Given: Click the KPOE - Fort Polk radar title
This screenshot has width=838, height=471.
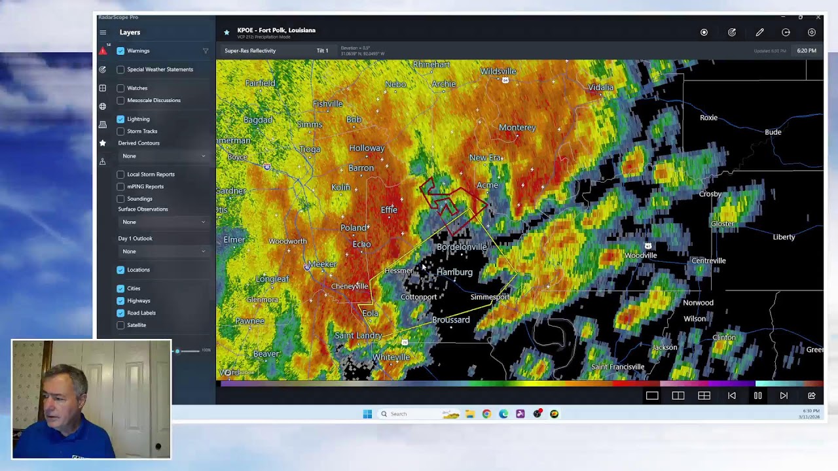Looking at the screenshot, I should coord(276,30).
